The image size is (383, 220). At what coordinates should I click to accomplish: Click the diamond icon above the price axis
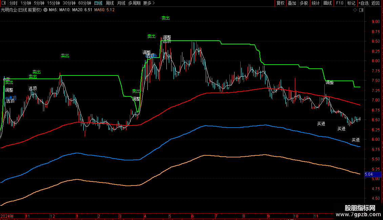coord(355,10)
